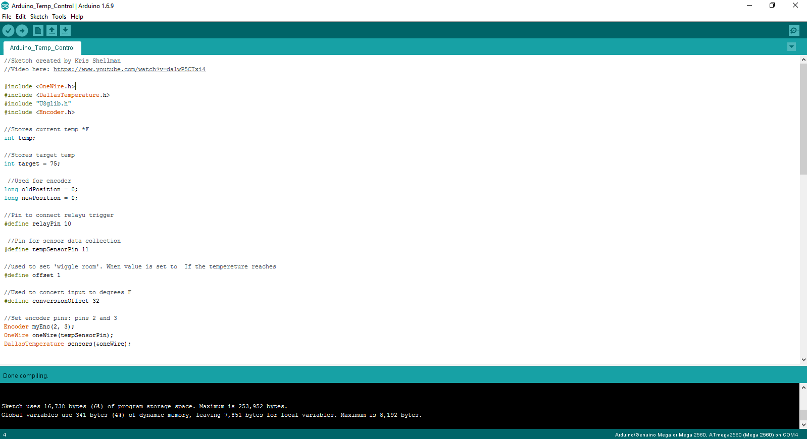Click the 'Sketch uses 16,738 bytes' console line
This screenshot has height=439, width=807.
pyautogui.click(x=144, y=407)
